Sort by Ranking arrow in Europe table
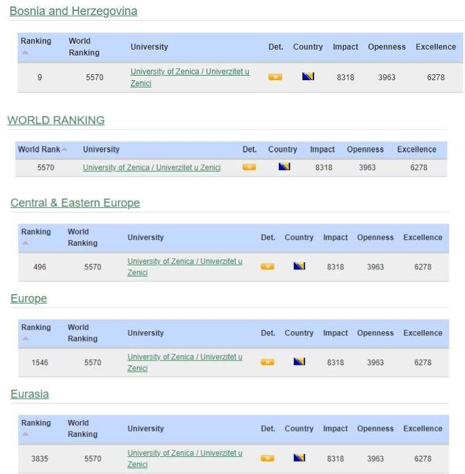The height and width of the screenshot is (474, 465). pyautogui.click(x=25, y=338)
